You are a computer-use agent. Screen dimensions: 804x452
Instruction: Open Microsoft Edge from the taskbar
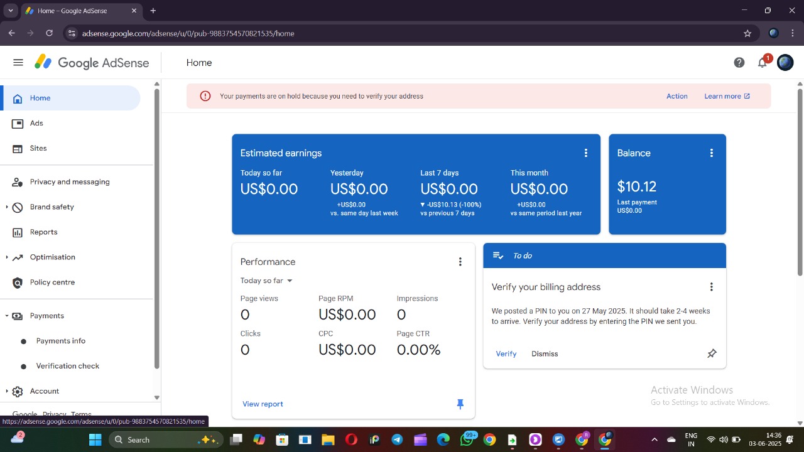pyautogui.click(x=443, y=439)
